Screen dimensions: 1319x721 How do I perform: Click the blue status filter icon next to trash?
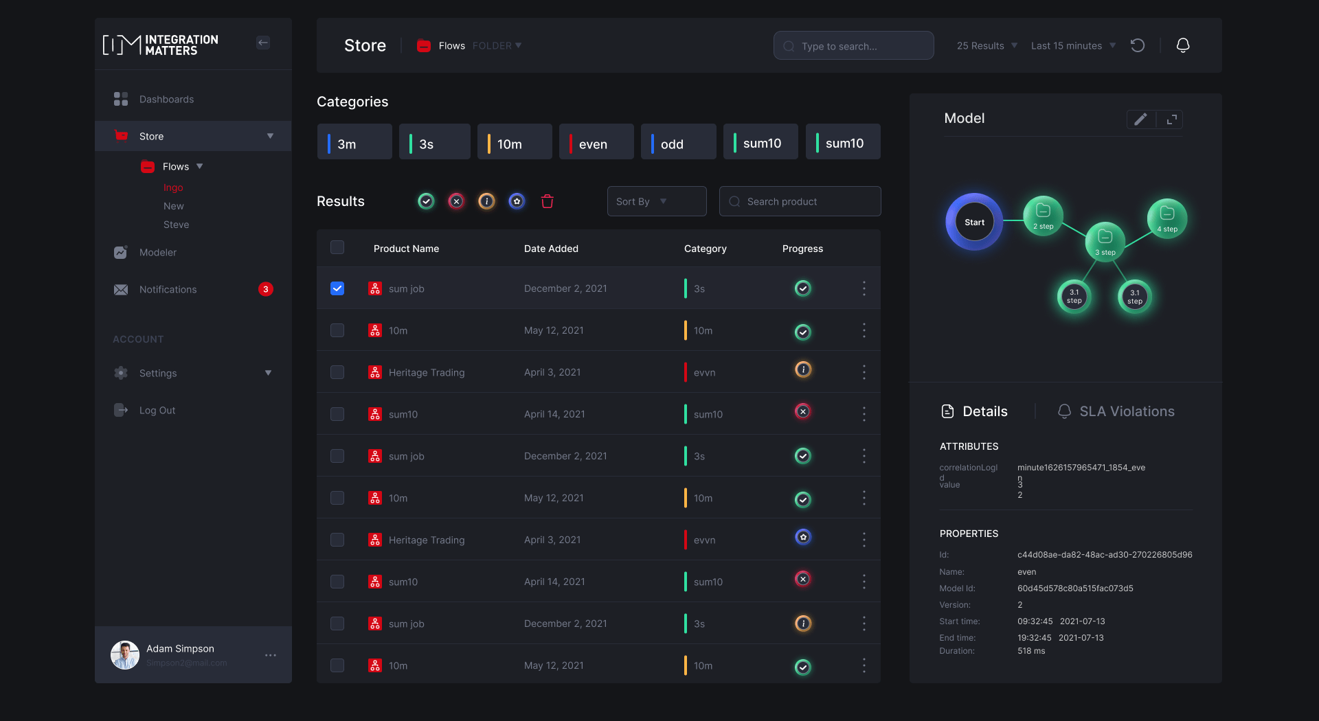point(517,201)
